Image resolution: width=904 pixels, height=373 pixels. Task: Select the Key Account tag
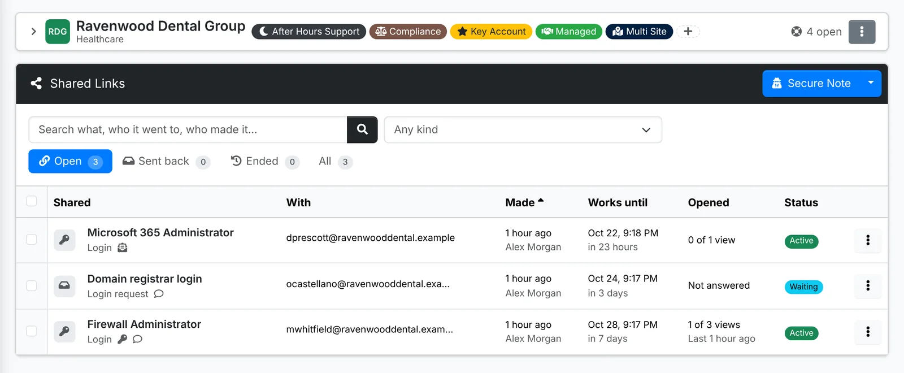point(491,32)
